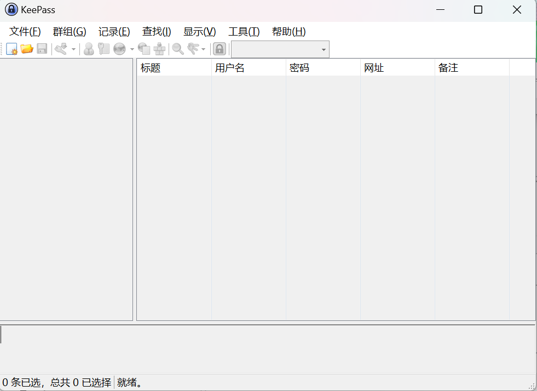This screenshot has width=537, height=391.
Task: Sort by the 网址 column header
Action: pos(397,67)
